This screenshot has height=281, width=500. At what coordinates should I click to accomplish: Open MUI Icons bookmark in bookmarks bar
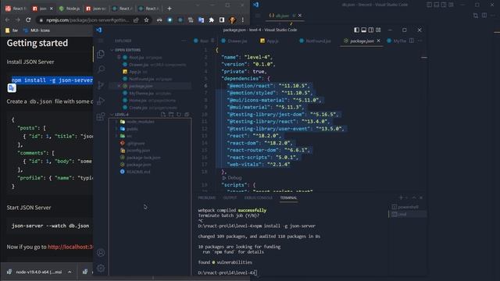(x=37, y=30)
